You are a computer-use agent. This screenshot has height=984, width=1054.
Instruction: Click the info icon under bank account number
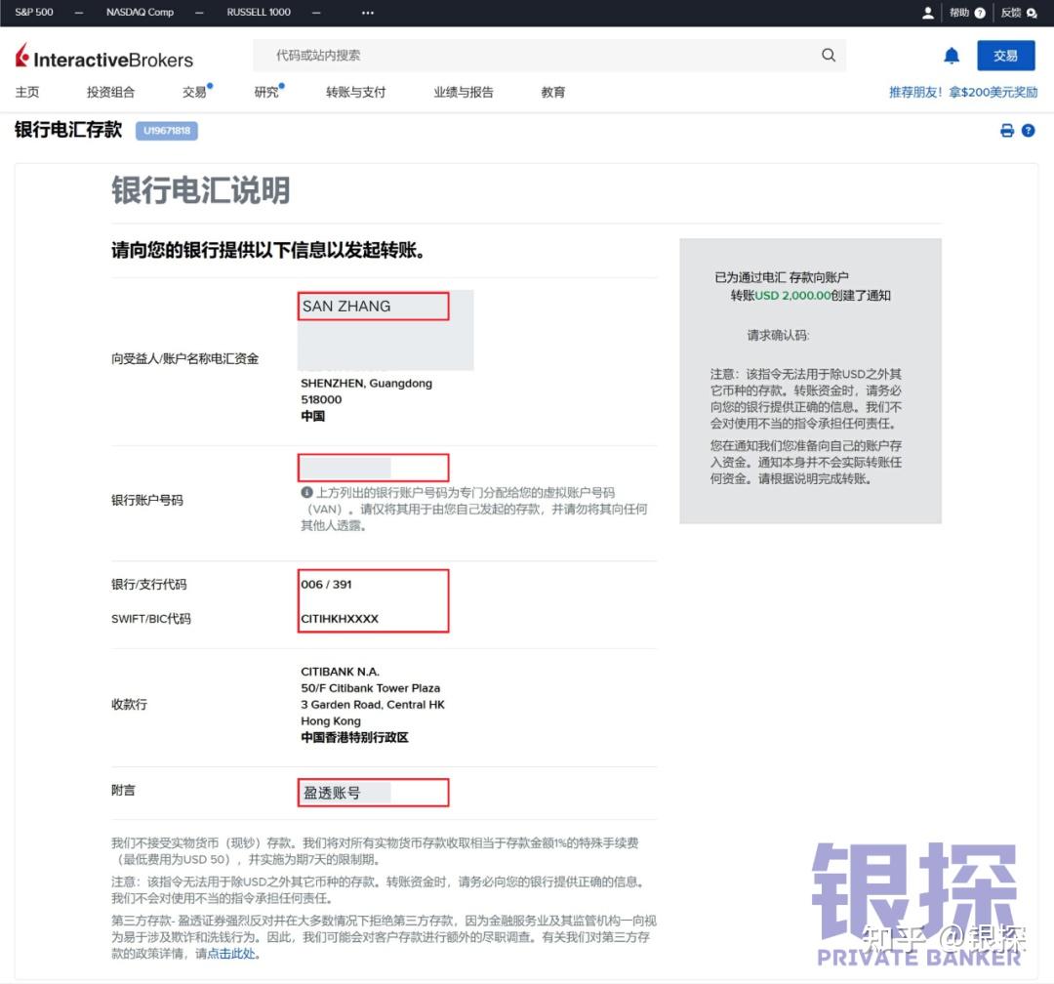306,492
